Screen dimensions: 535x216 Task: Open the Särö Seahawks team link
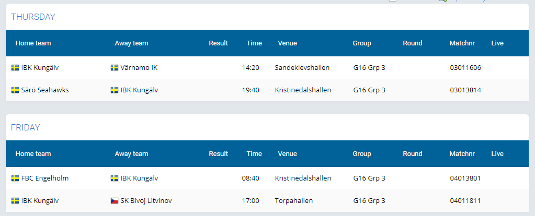click(x=45, y=90)
